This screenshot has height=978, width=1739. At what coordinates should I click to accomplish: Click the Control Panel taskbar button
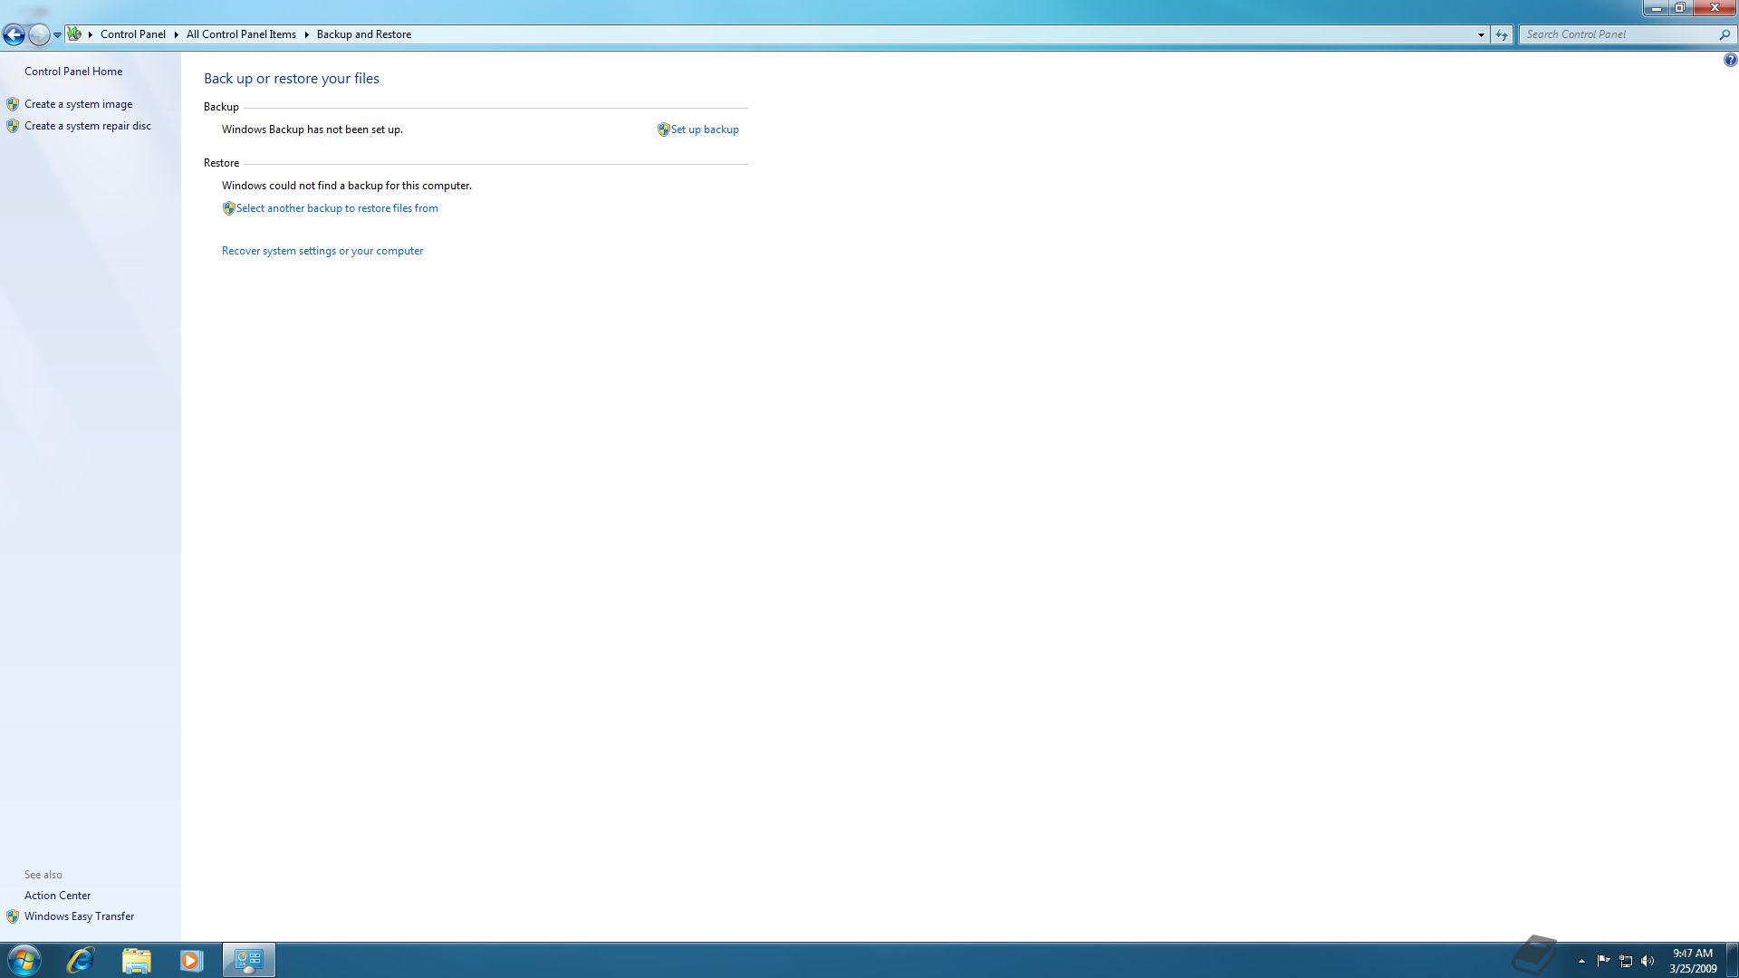pyautogui.click(x=249, y=960)
